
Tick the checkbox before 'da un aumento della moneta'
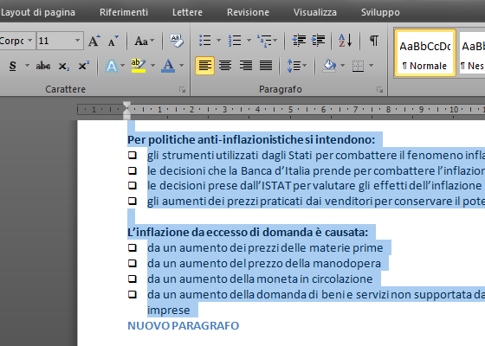pos(133,279)
